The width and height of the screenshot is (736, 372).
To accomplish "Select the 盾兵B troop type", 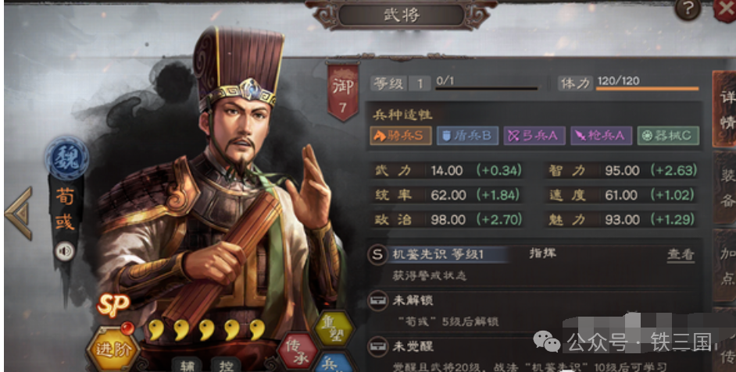I will click(x=467, y=136).
